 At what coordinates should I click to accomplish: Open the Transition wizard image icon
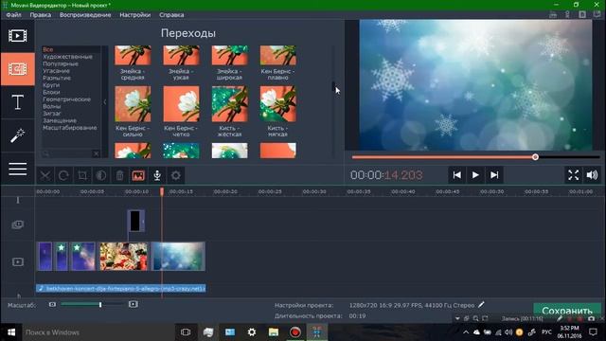click(138, 175)
